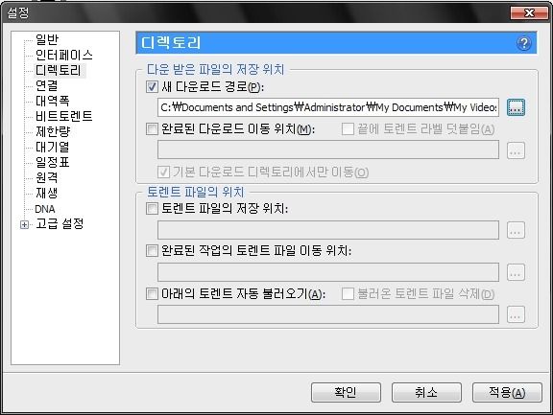Screen dimensions: 553x415
Task: Browse for new download path folder
Action: point(516,107)
